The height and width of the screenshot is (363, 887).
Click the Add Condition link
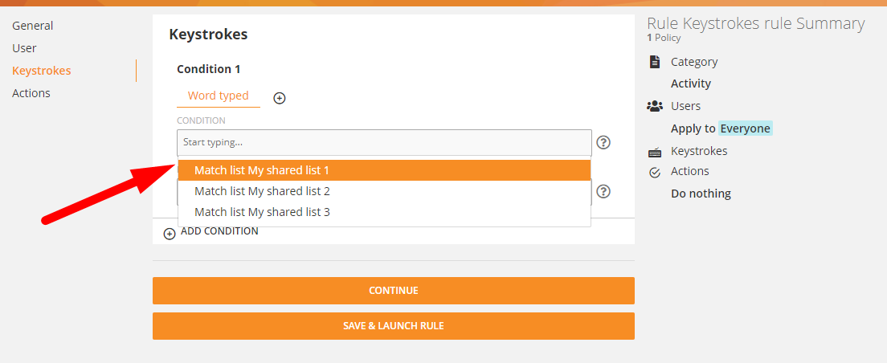pyautogui.click(x=219, y=231)
